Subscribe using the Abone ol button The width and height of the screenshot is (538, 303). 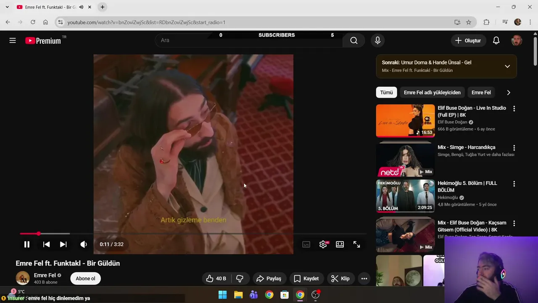pyautogui.click(x=85, y=279)
